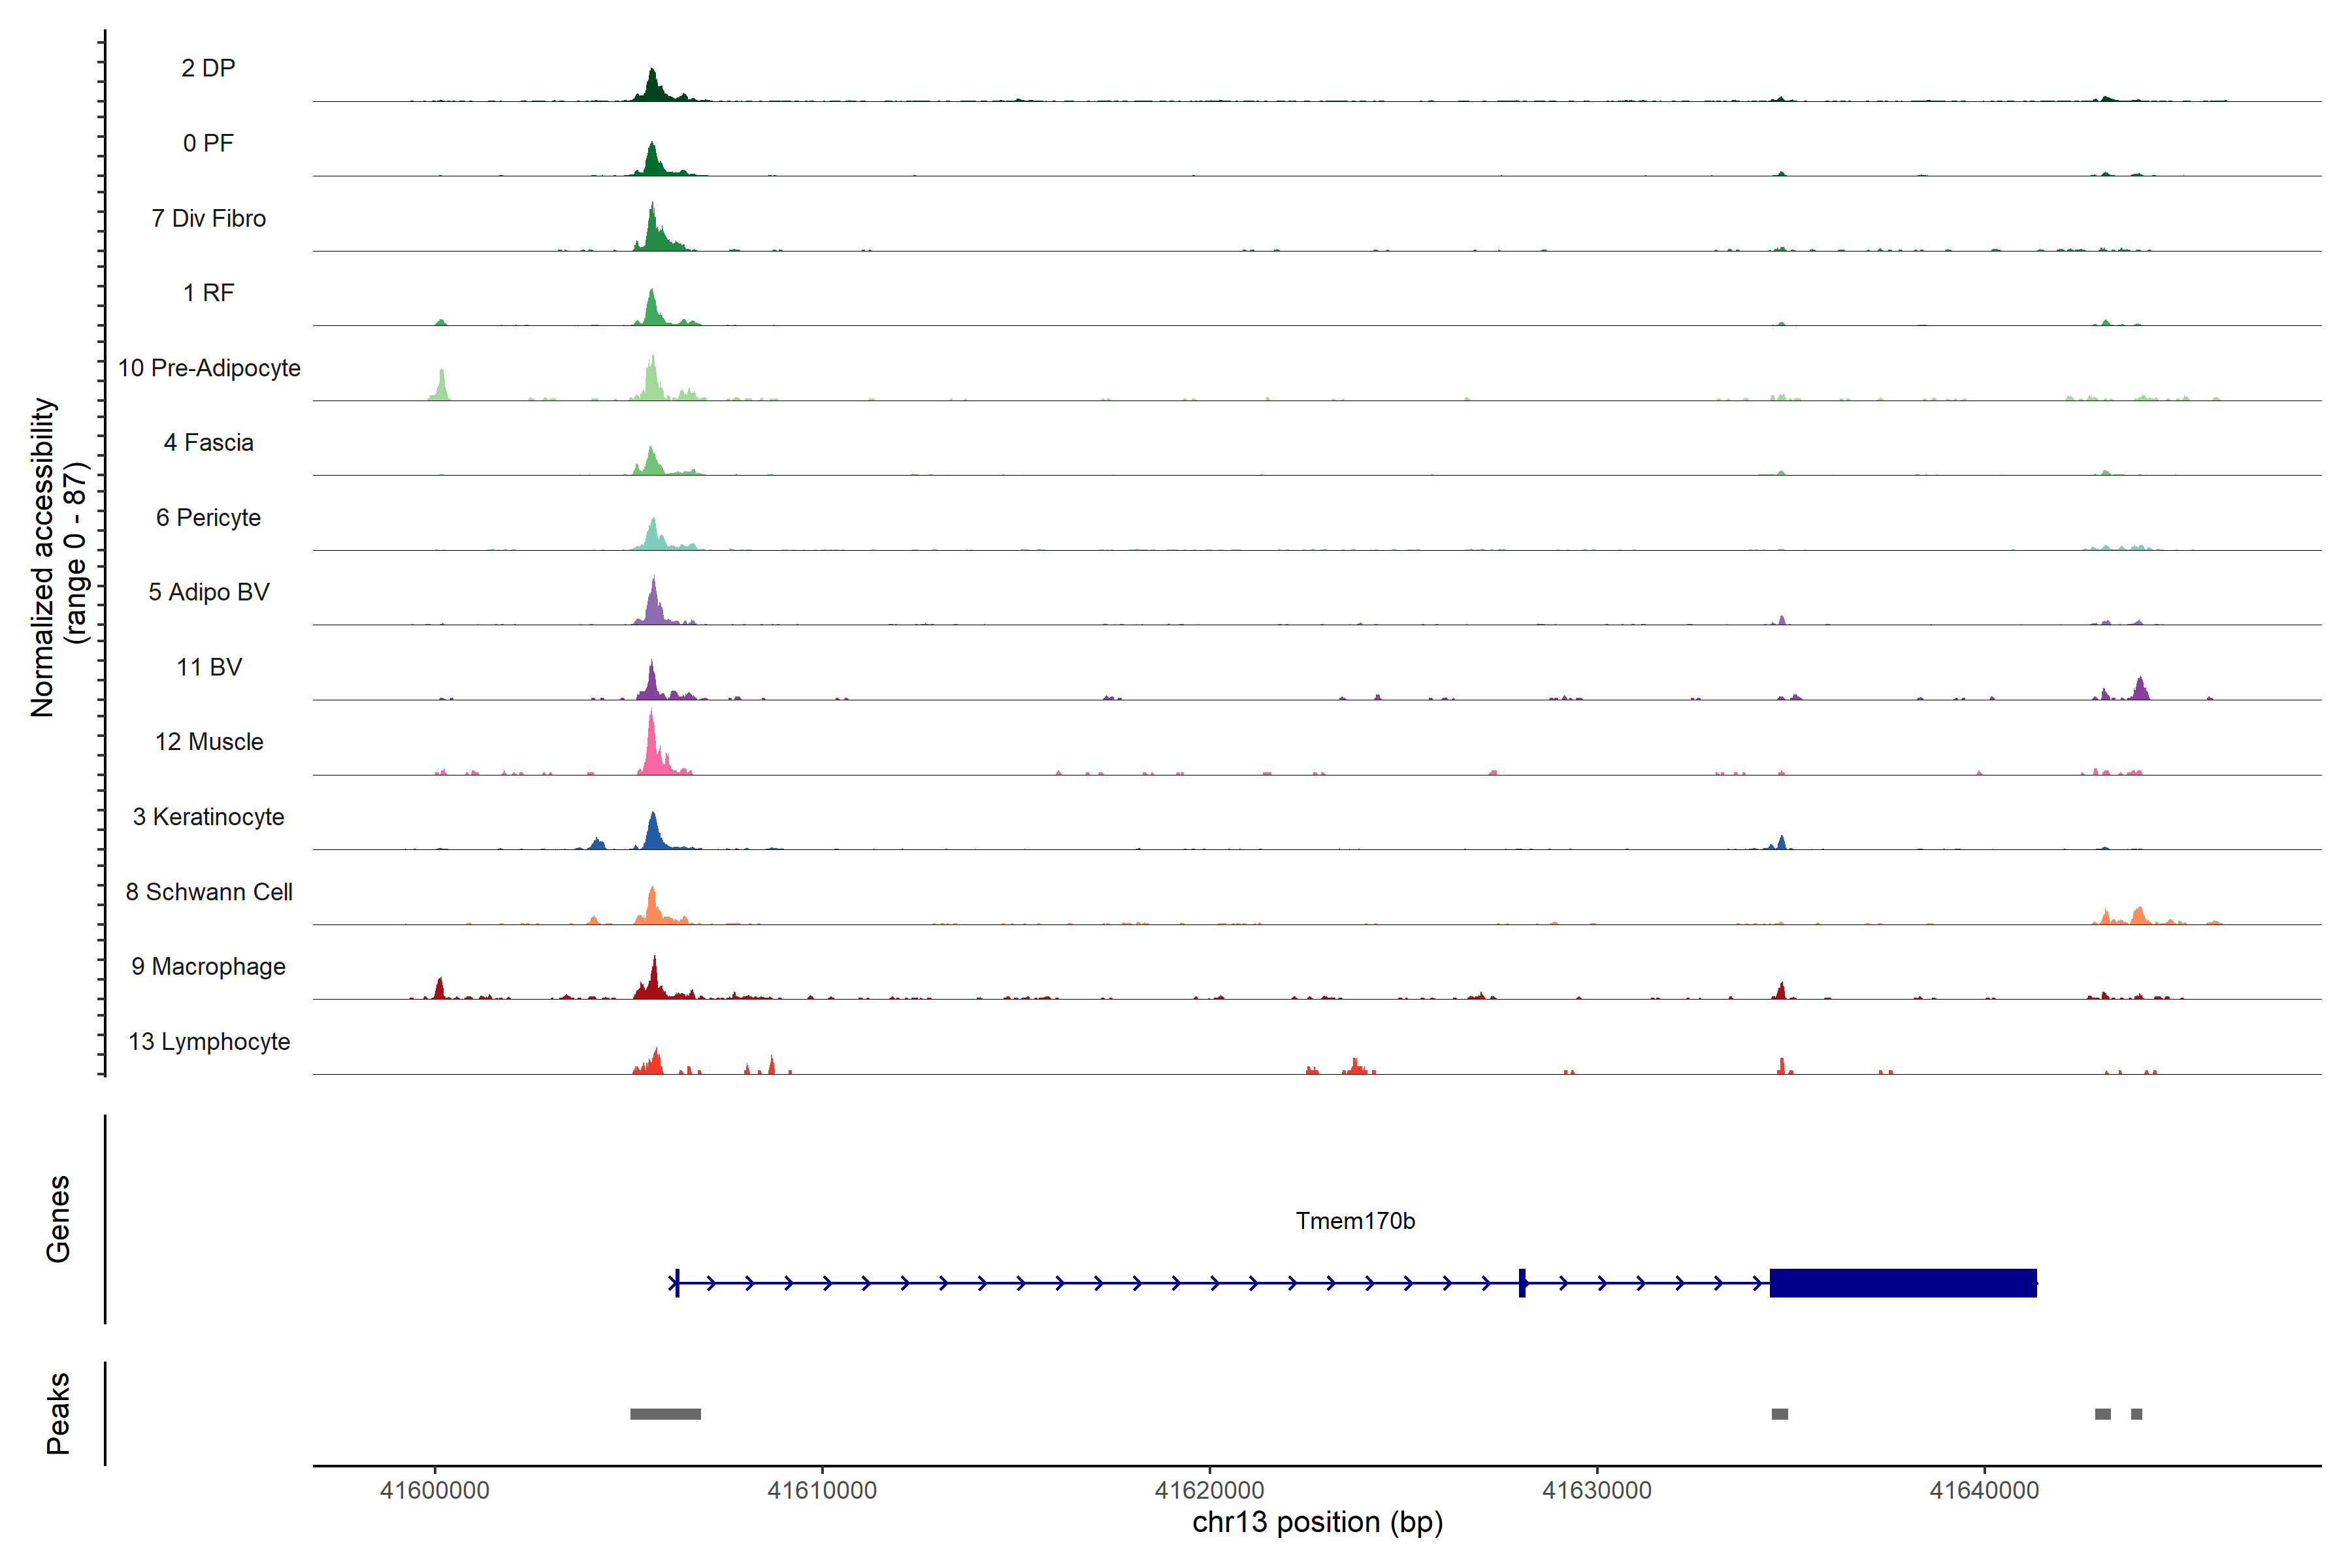The image size is (2352, 1568).
Task: Click the 3 Keratinocyte track label
Action: (x=209, y=817)
